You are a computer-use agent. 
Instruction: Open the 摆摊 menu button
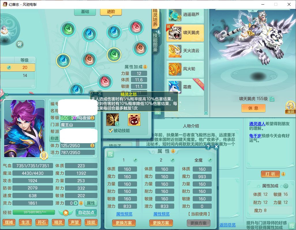coord(9,223)
